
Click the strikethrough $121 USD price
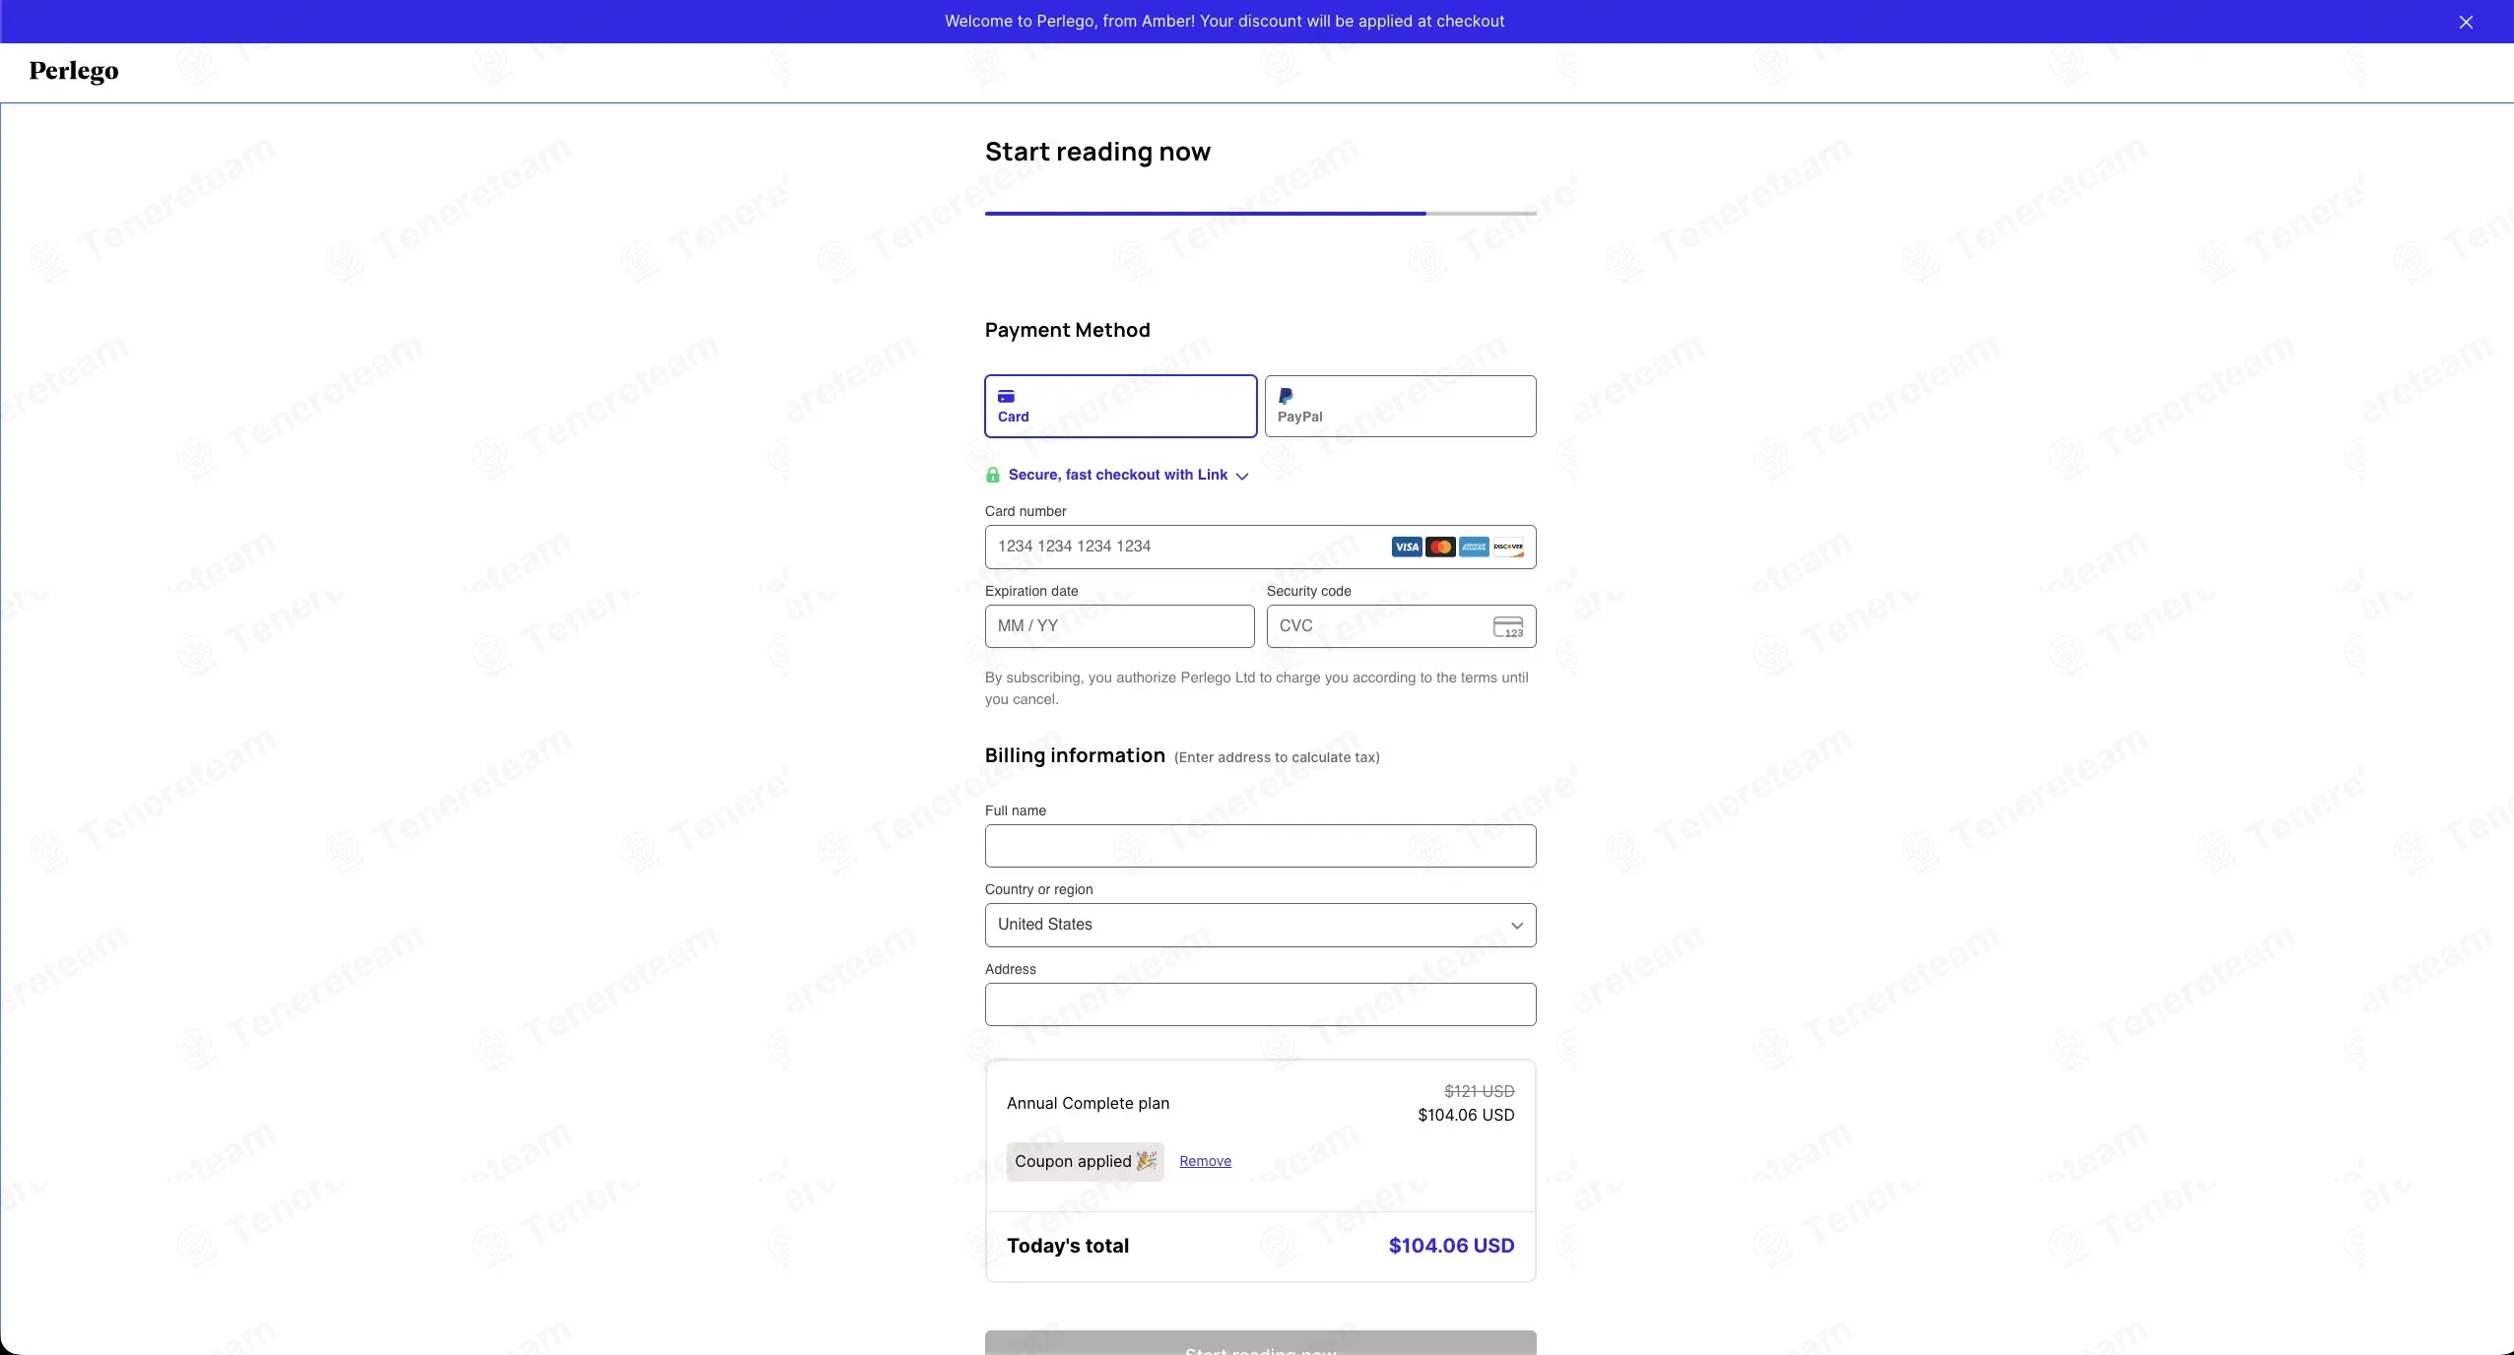1480,1091
